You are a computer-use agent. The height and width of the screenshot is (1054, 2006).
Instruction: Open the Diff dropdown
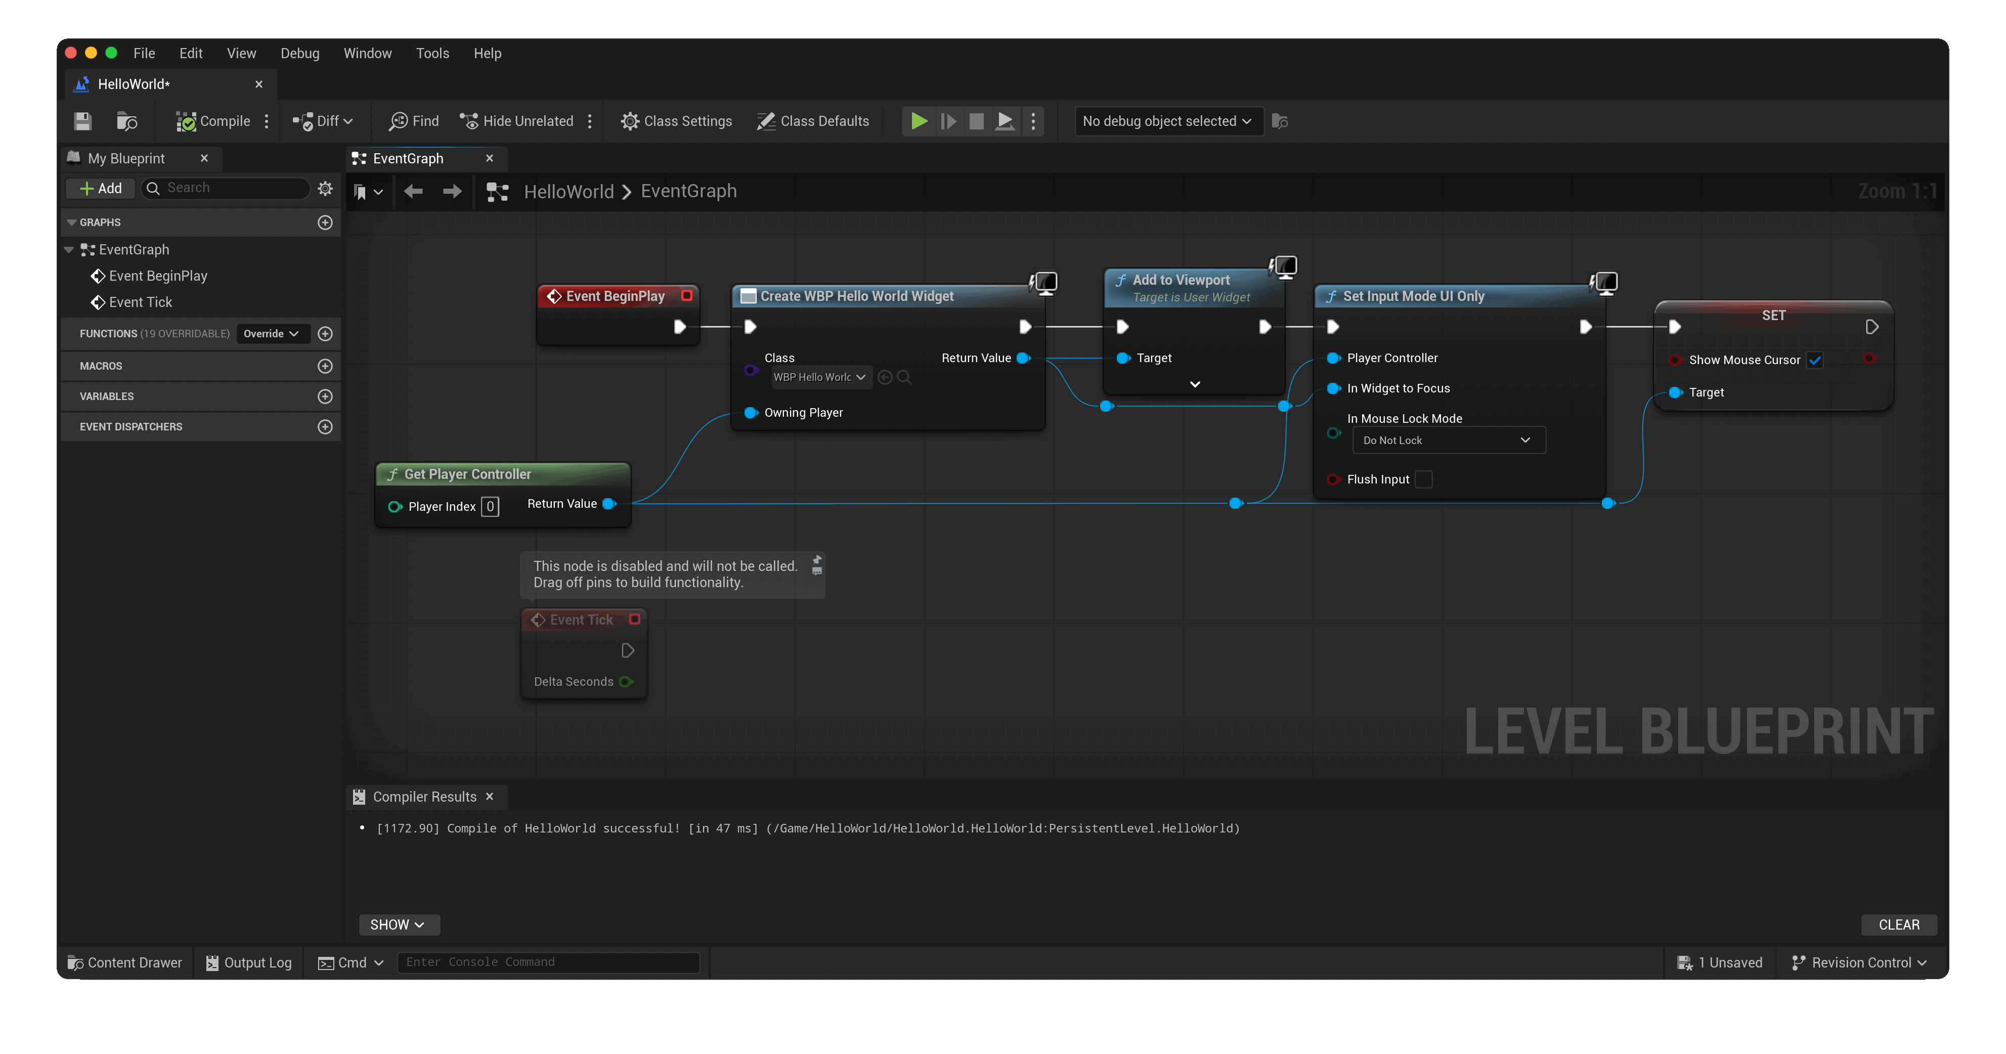point(322,121)
